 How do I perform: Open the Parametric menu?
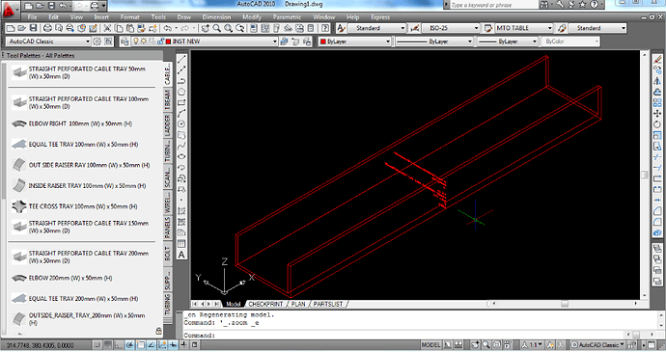point(287,17)
